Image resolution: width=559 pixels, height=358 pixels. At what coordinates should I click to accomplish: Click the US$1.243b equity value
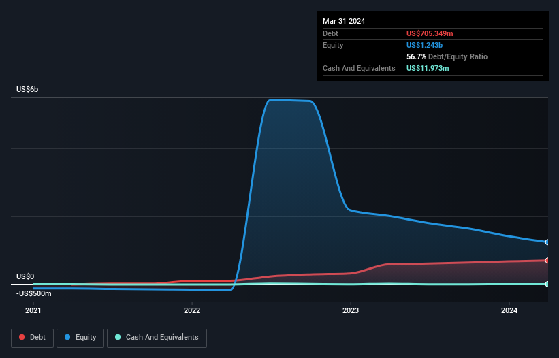click(x=424, y=45)
